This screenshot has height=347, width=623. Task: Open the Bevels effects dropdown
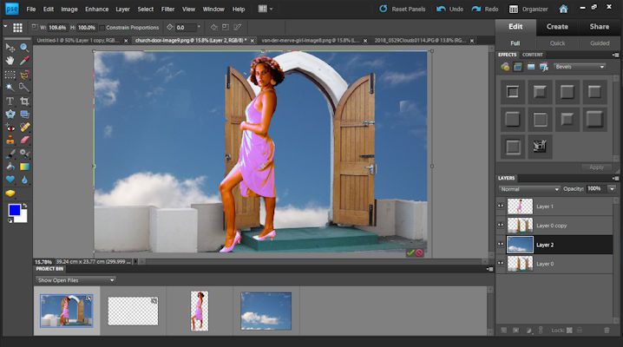[x=578, y=66]
